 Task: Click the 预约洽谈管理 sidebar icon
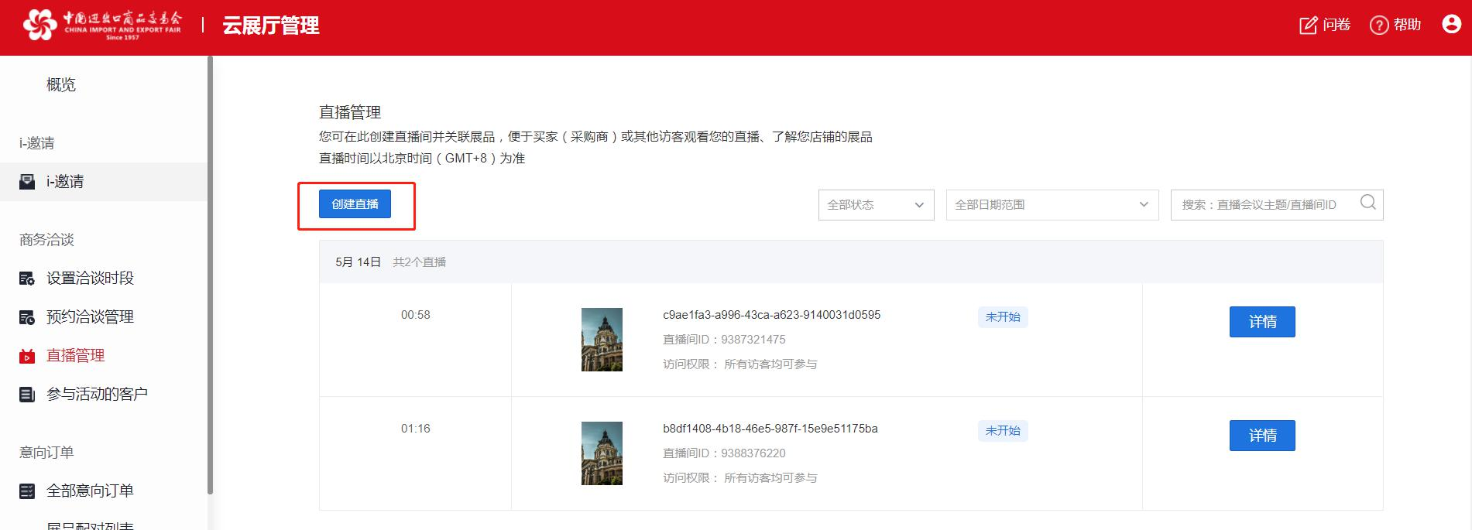click(x=27, y=317)
